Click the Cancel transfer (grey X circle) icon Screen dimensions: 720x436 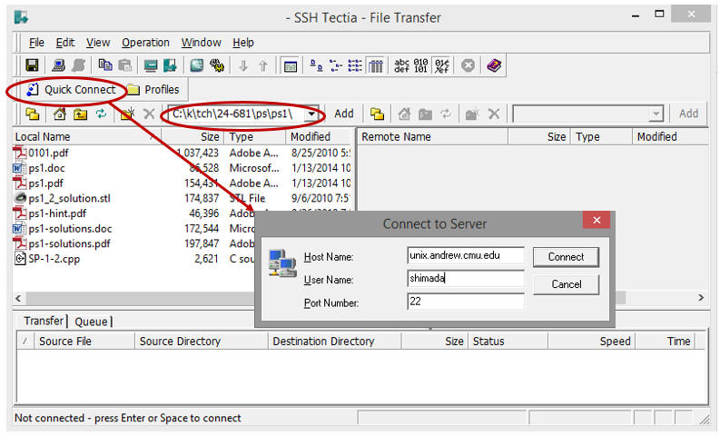click(x=468, y=65)
